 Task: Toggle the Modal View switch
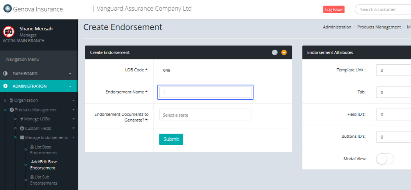(385, 159)
